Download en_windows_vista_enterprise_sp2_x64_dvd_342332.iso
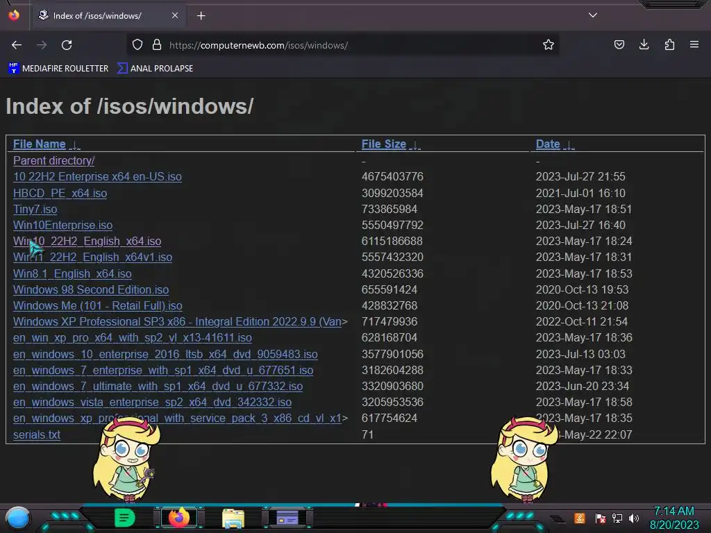The width and height of the screenshot is (711, 533). point(152,402)
